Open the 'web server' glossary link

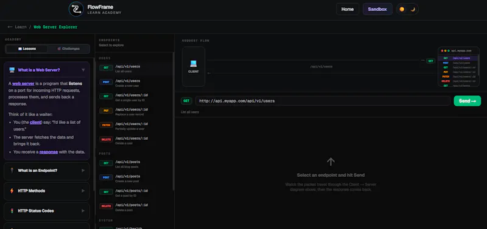click(x=23, y=84)
